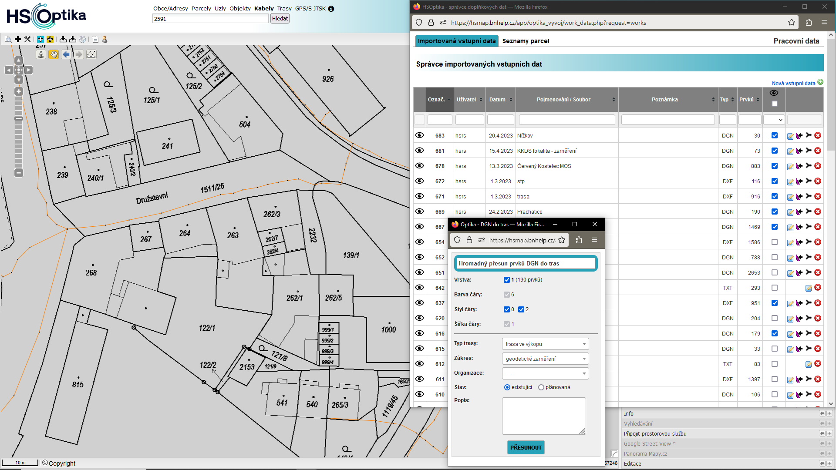
Task: Pan the map up with arrow button
Action: point(19,60)
